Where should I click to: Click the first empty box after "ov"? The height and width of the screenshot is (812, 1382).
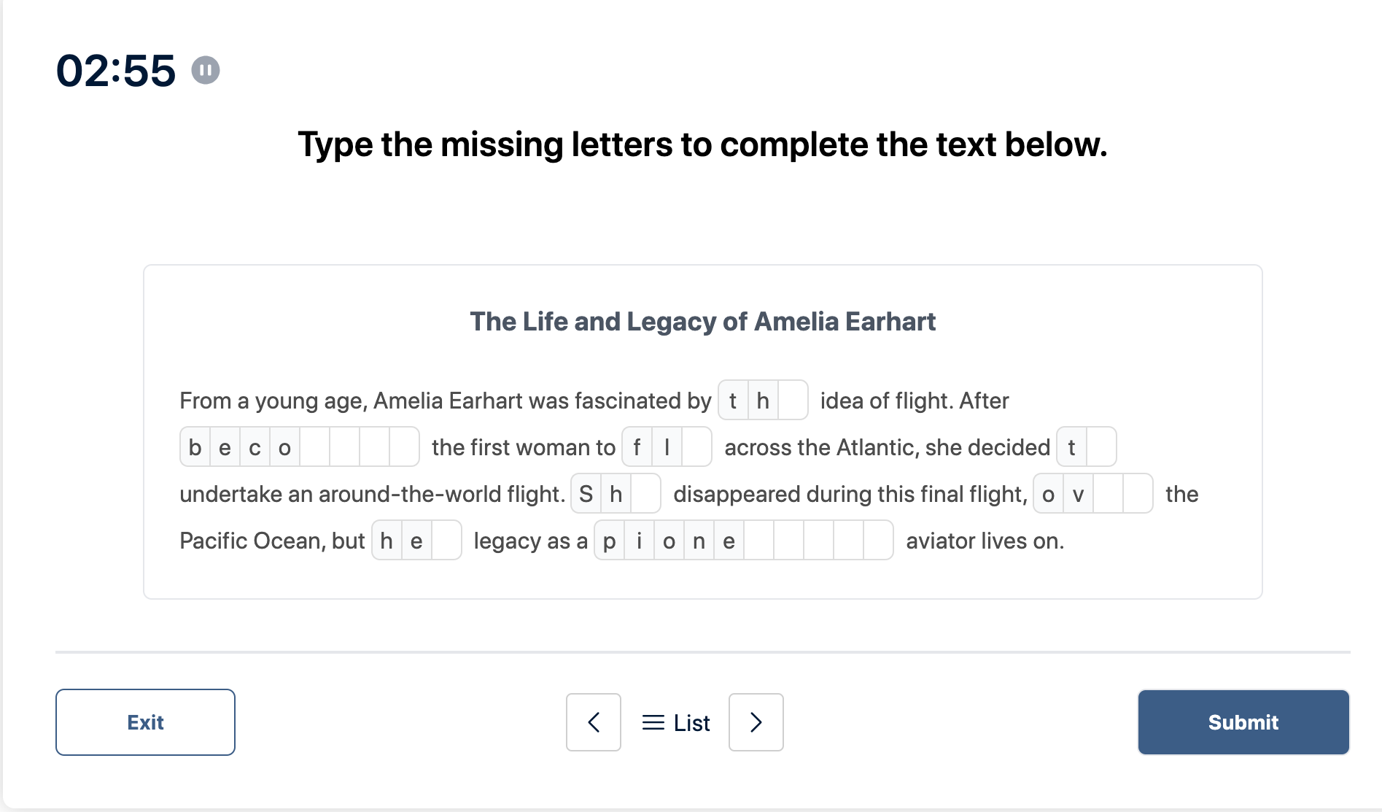(x=1108, y=494)
